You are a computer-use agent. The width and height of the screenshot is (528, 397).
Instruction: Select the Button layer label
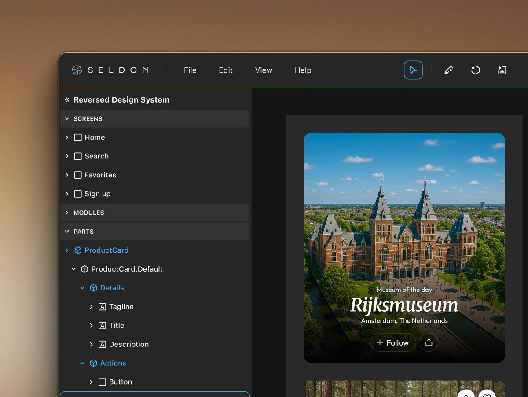tap(120, 382)
